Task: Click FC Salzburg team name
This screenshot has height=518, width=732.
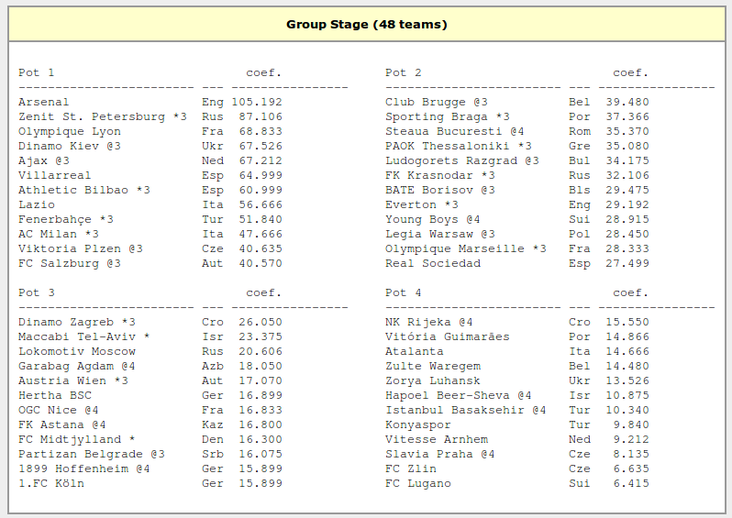Action: click(x=59, y=263)
